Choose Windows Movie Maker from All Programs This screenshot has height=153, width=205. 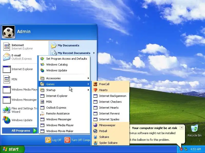click(64, 131)
